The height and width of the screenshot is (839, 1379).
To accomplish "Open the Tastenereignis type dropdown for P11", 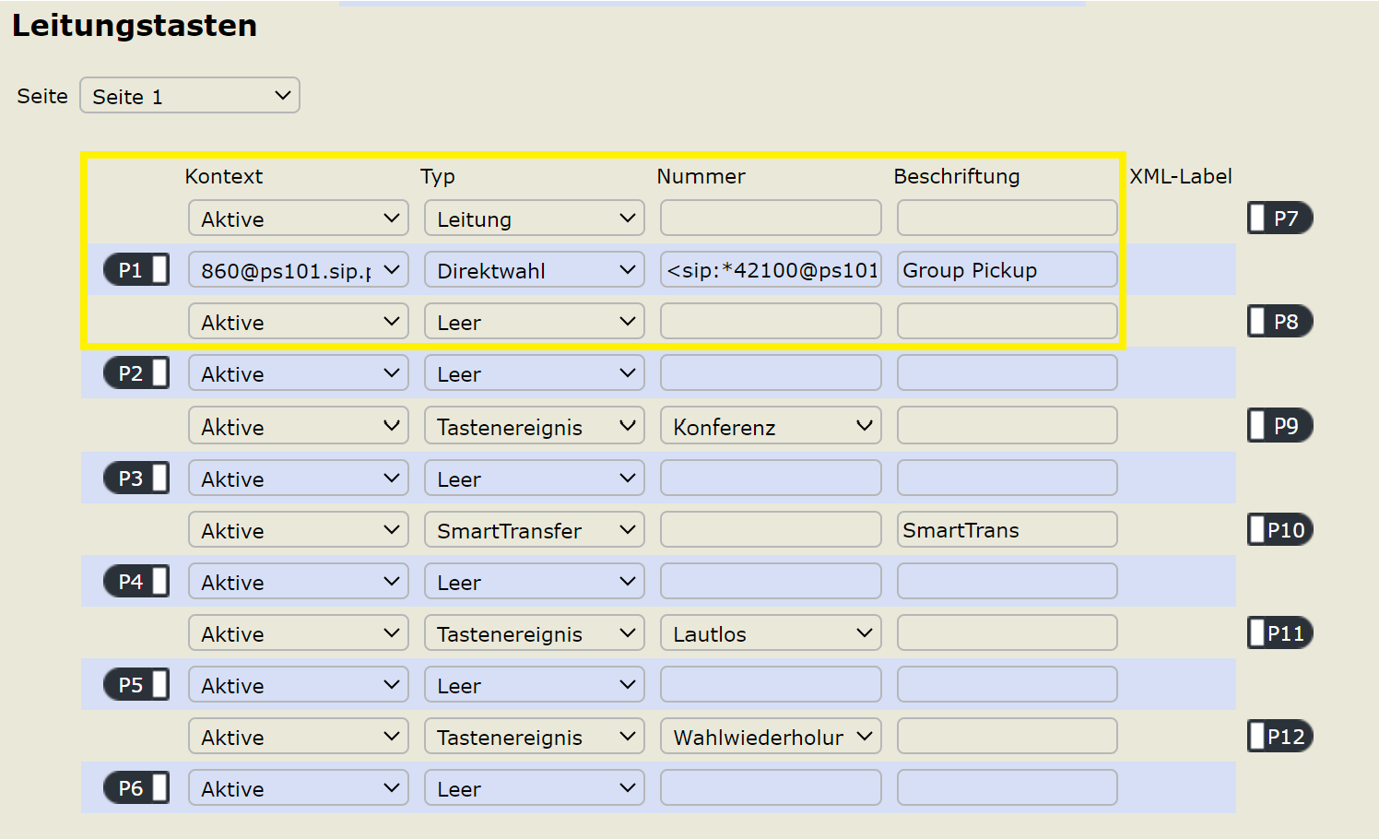I will (535, 633).
